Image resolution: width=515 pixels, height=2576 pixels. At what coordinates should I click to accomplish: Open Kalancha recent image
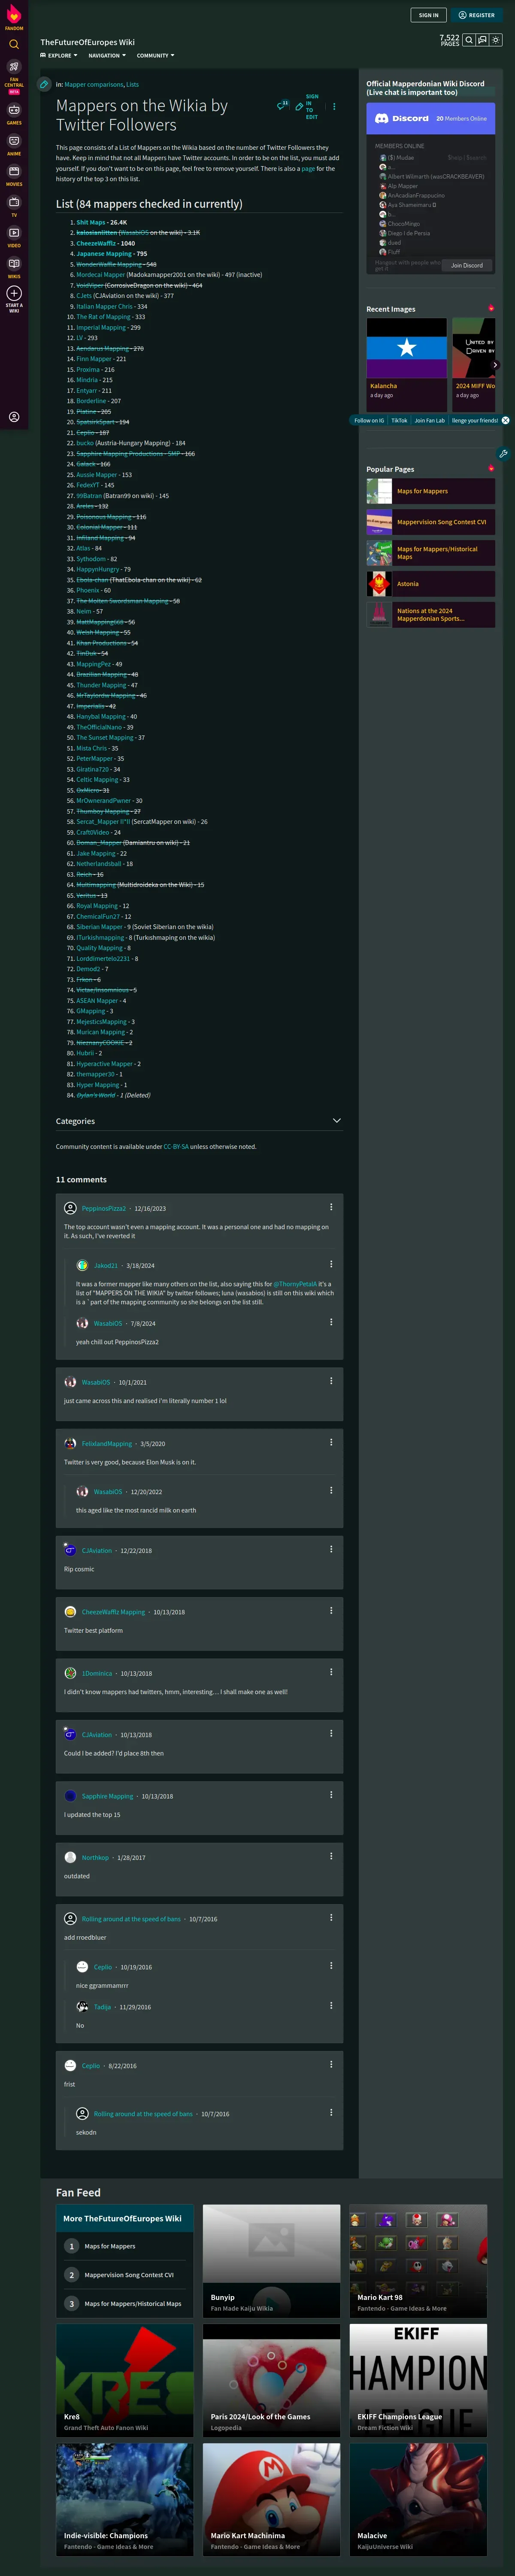tap(406, 364)
